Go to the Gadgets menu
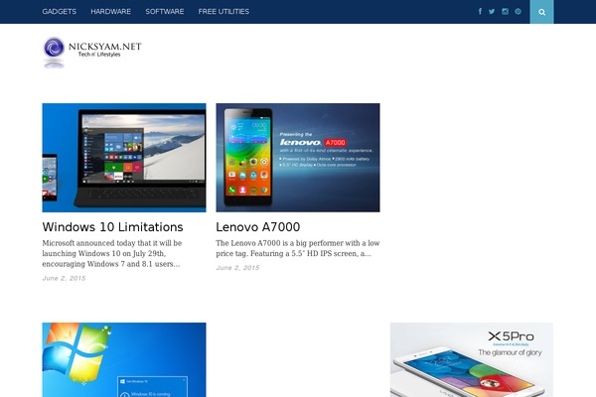This screenshot has height=397, width=596. pyautogui.click(x=60, y=11)
